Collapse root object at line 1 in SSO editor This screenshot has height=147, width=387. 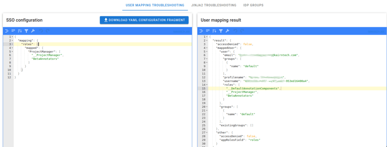[12, 37]
